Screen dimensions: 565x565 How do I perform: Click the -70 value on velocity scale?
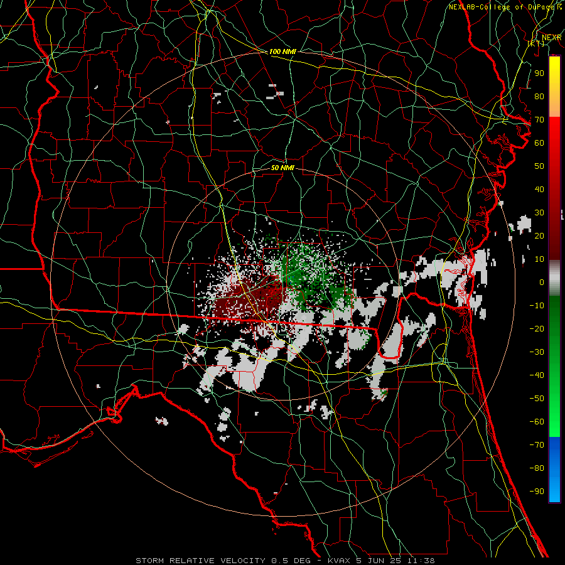537,445
